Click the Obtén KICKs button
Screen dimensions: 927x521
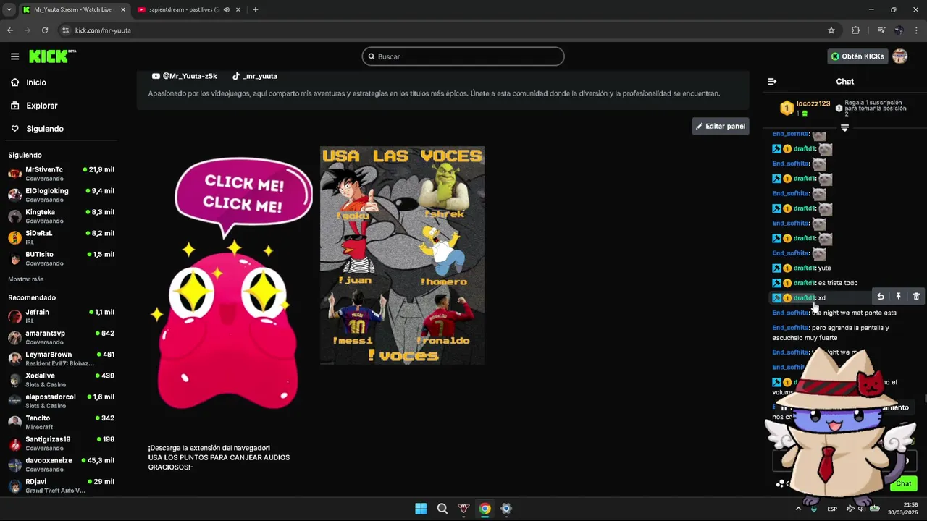[x=857, y=56]
